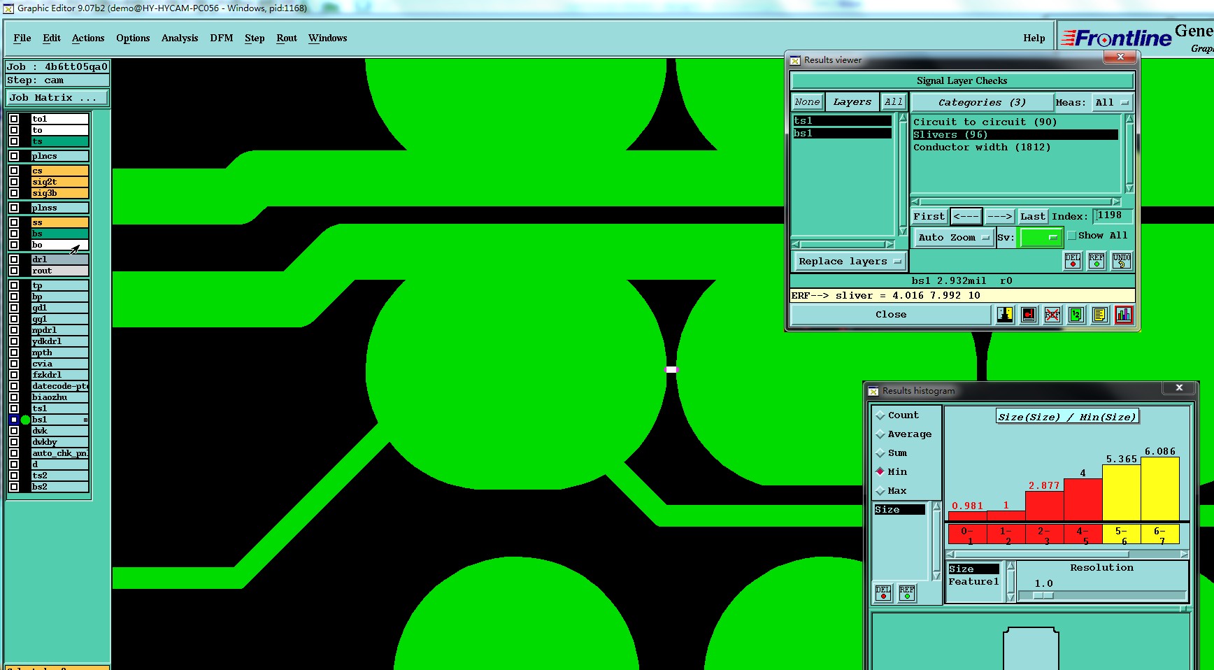Open the File menu
The height and width of the screenshot is (670, 1214).
point(22,38)
